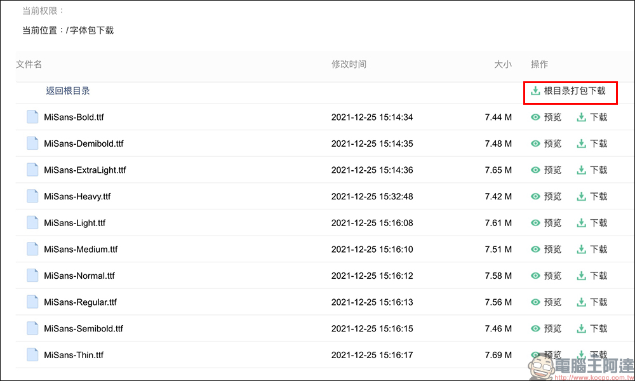
Task: Click the 文件名 column header
Action: pyautogui.click(x=29, y=64)
